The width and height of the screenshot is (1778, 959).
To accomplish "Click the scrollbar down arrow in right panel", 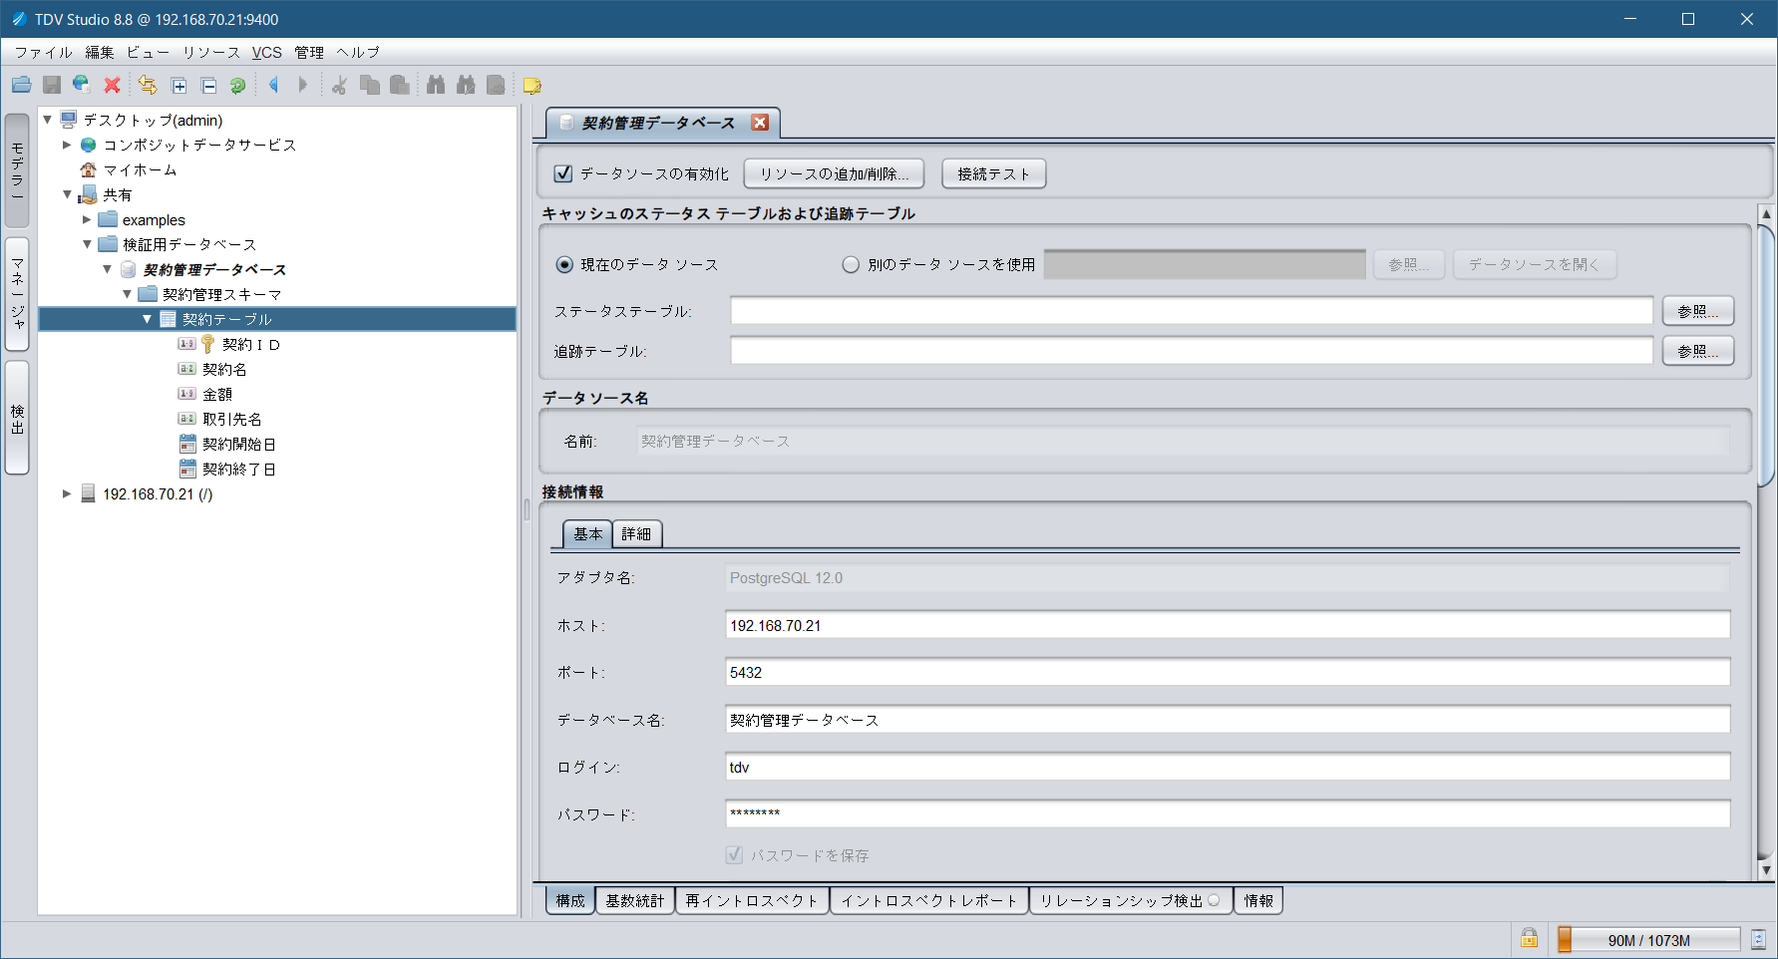I will point(1766,869).
